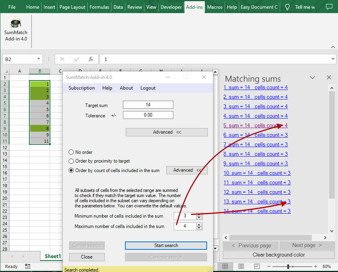
Task: Click Clear background color button
Action: pyautogui.click(x=279, y=255)
